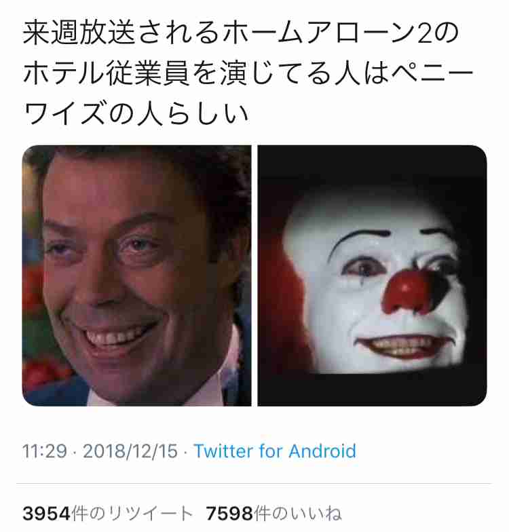The image size is (509, 532).
Task: Click the tweet line ワイズの人らしい
Action: pos(136,113)
